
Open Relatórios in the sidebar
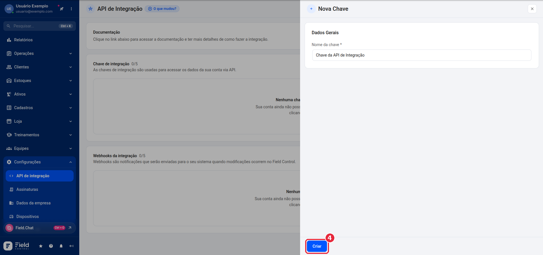[x=40, y=40]
